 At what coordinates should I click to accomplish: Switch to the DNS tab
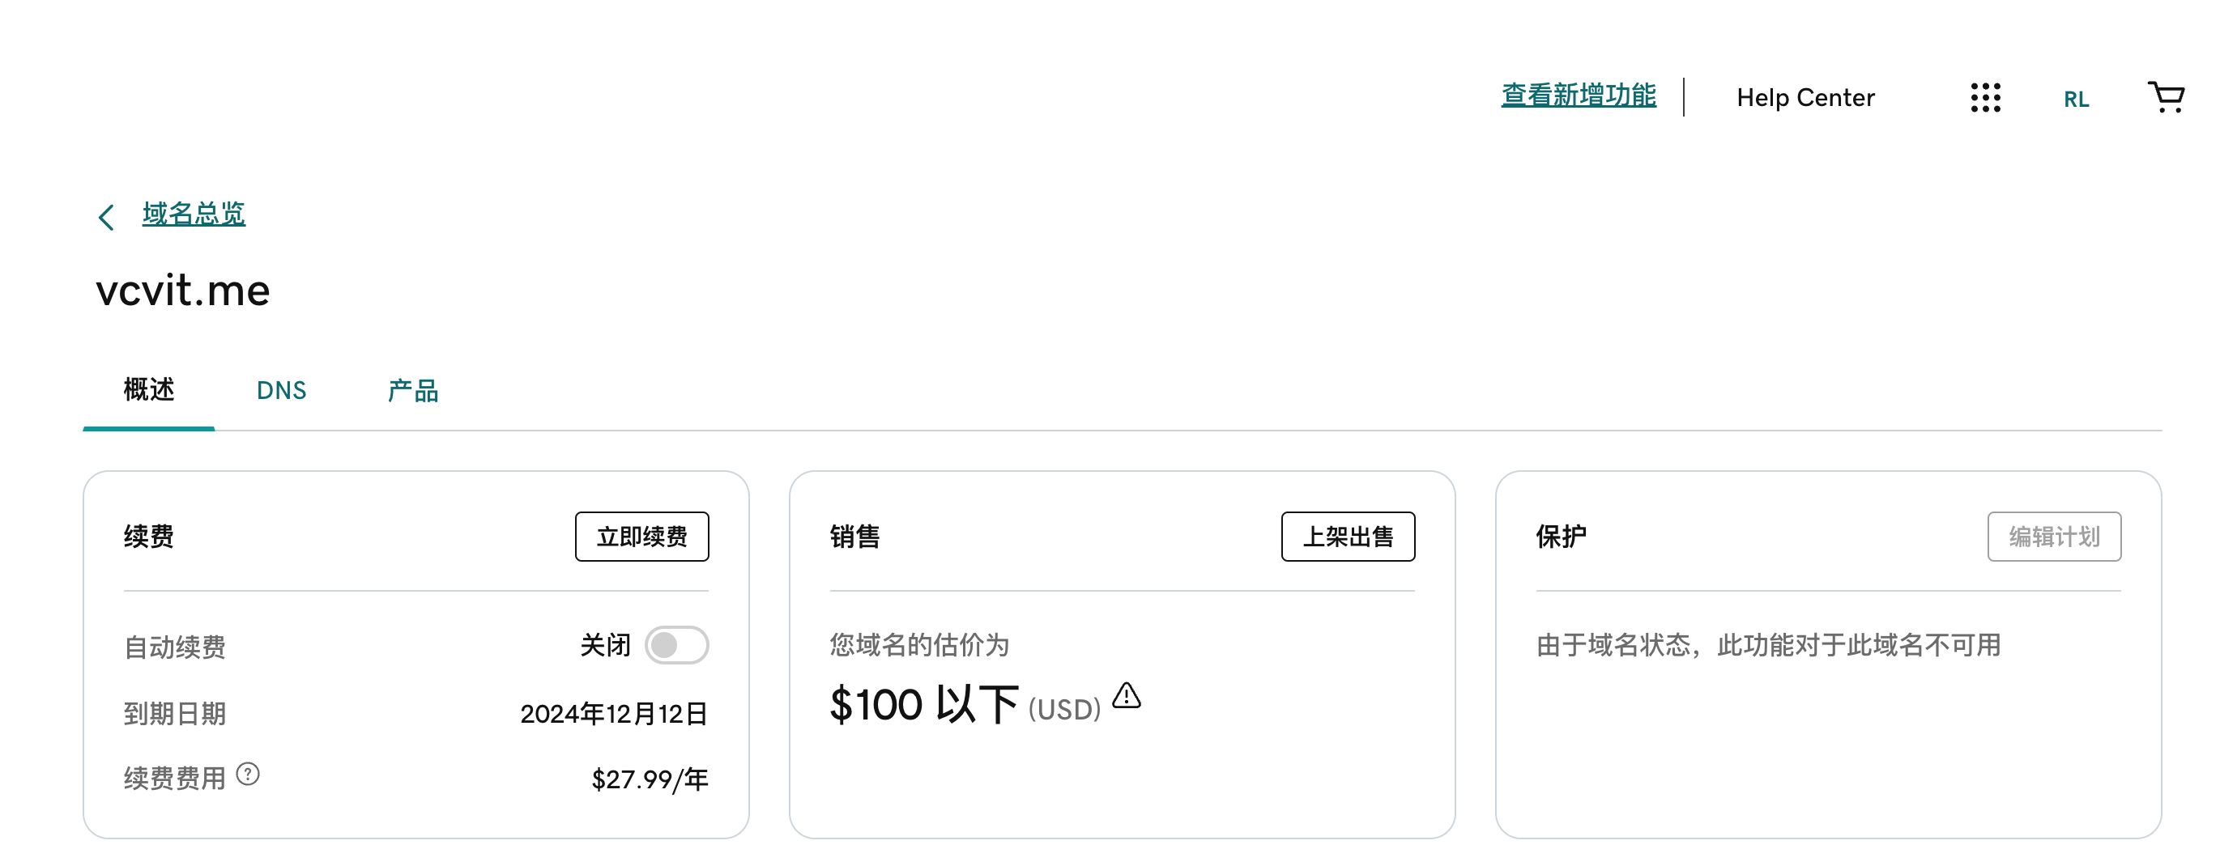tap(280, 390)
